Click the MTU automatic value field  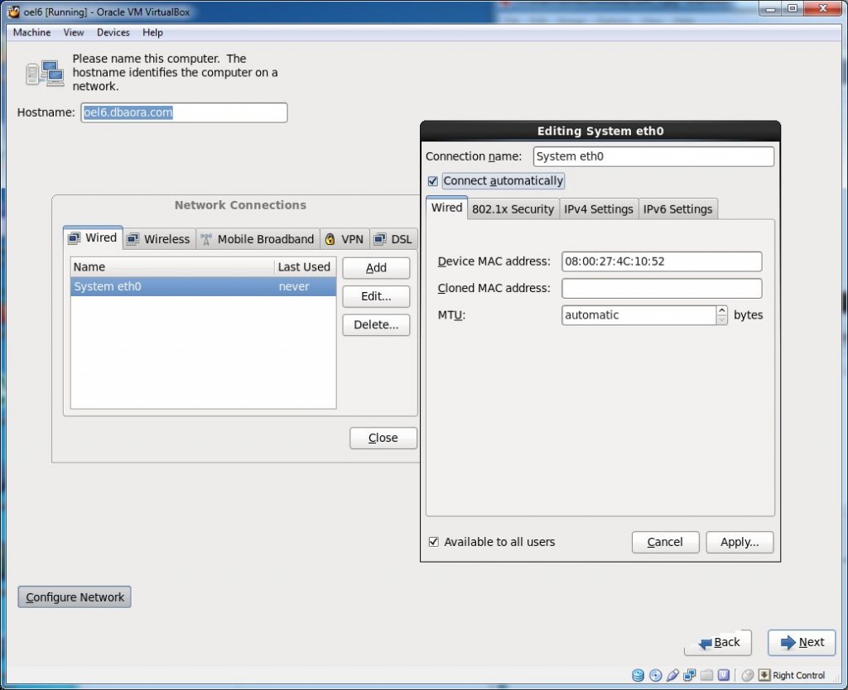click(x=639, y=315)
